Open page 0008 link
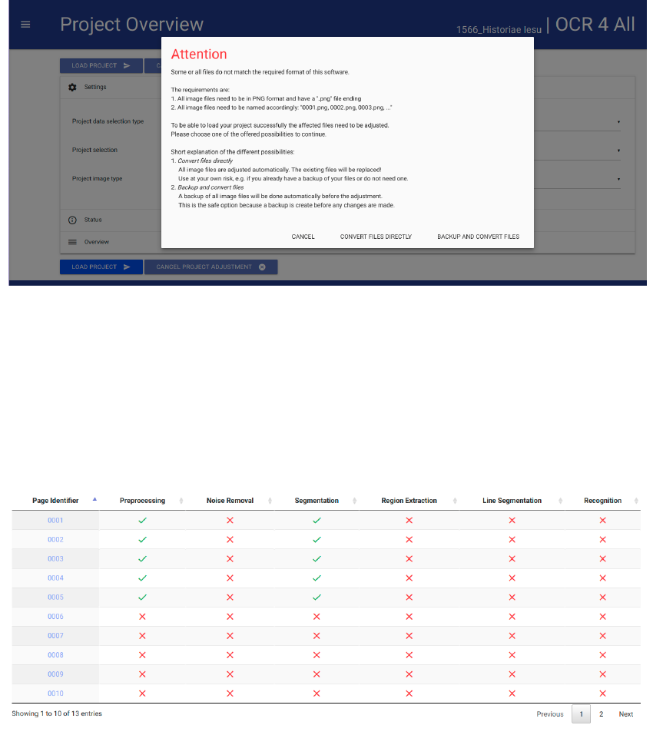Image resolution: width=653 pixels, height=735 pixels. tap(55, 655)
